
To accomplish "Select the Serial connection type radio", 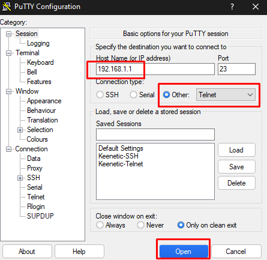I will point(133,95).
